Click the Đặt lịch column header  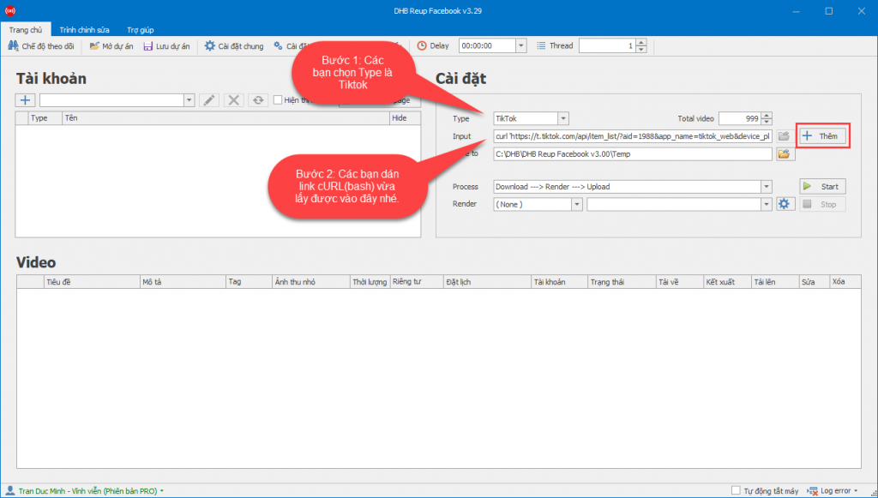coord(487,282)
